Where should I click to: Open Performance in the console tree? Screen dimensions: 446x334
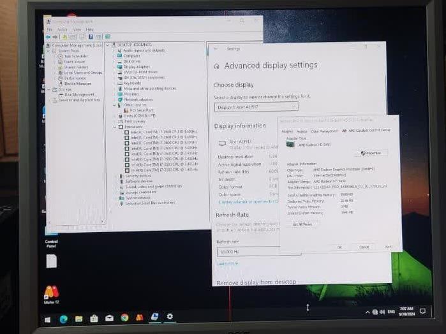(x=75, y=78)
